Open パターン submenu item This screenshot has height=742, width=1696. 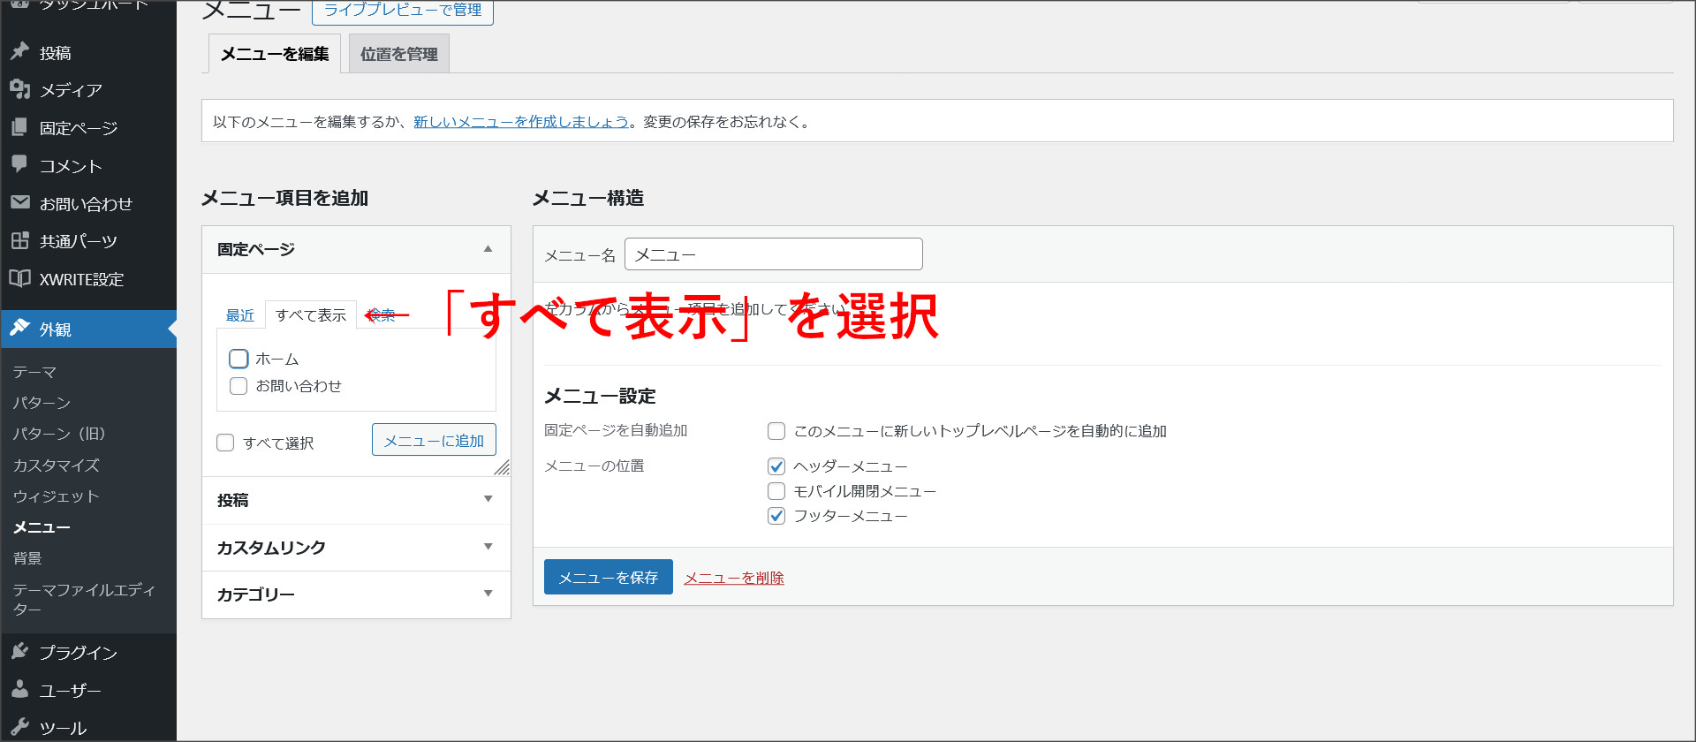tap(42, 403)
